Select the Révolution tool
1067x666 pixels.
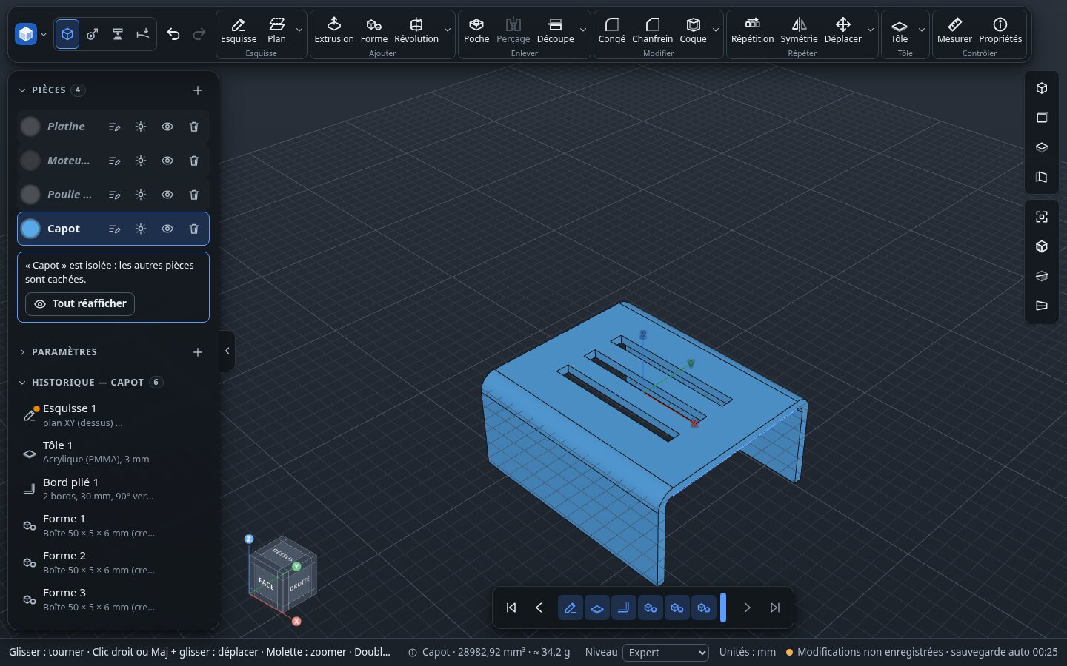tap(416, 30)
